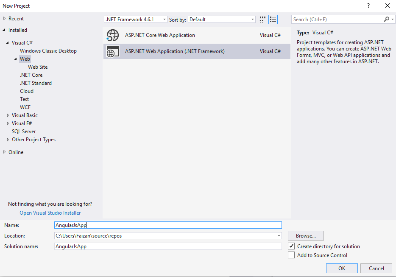Select the ASP.NET Core Web Application globe icon
This screenshot has height=277, width=396.
pos(113,35)
